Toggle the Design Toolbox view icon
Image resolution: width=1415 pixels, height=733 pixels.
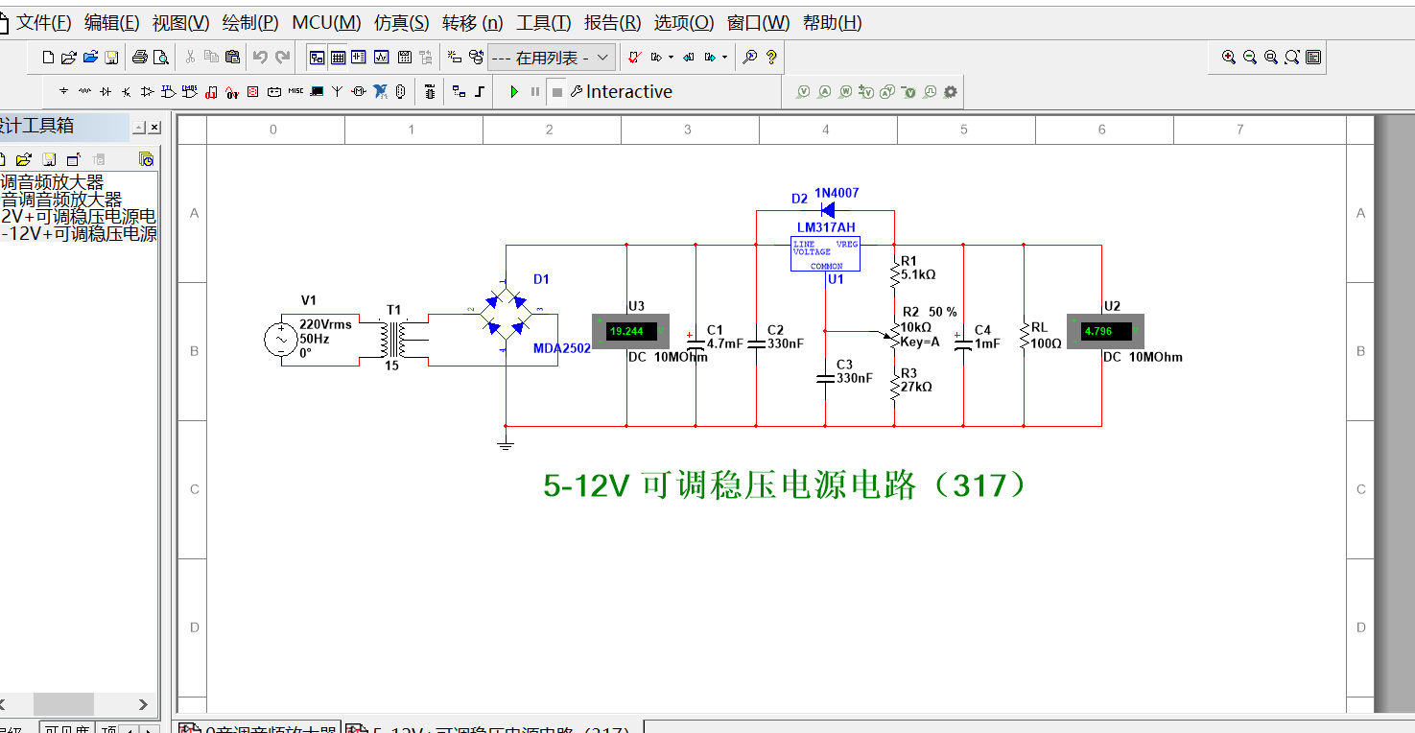(x=317, y=58)
